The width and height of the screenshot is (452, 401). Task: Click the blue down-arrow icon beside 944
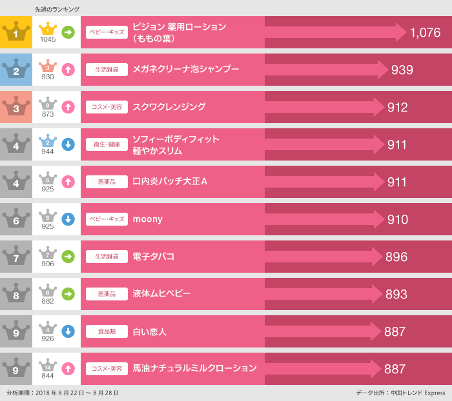coord(68,144)
